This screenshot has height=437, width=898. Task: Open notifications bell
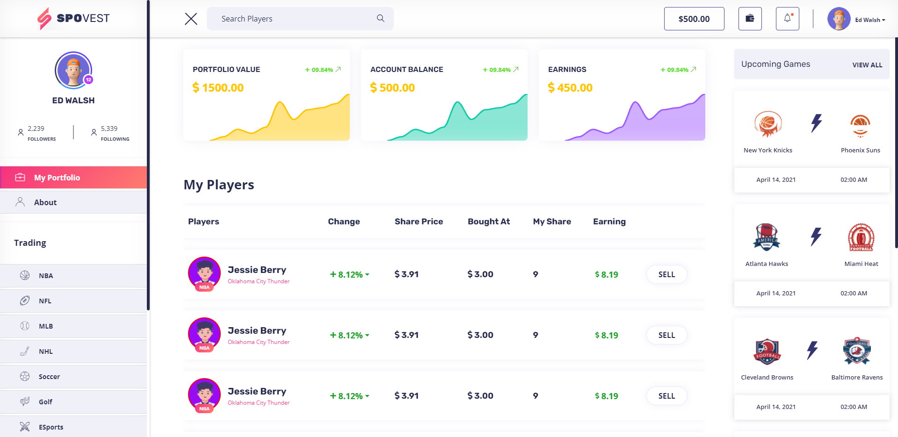coord(788,19)
